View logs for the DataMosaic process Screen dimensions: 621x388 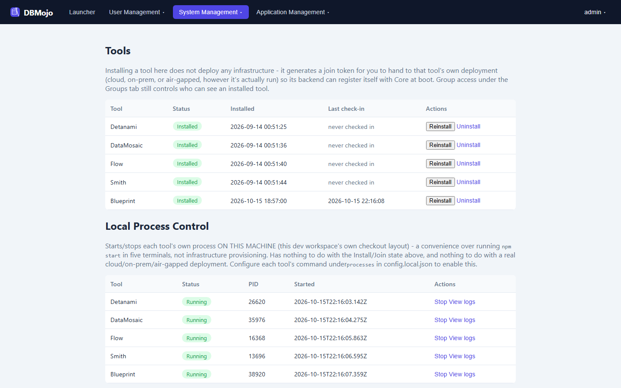click(462, 320)
